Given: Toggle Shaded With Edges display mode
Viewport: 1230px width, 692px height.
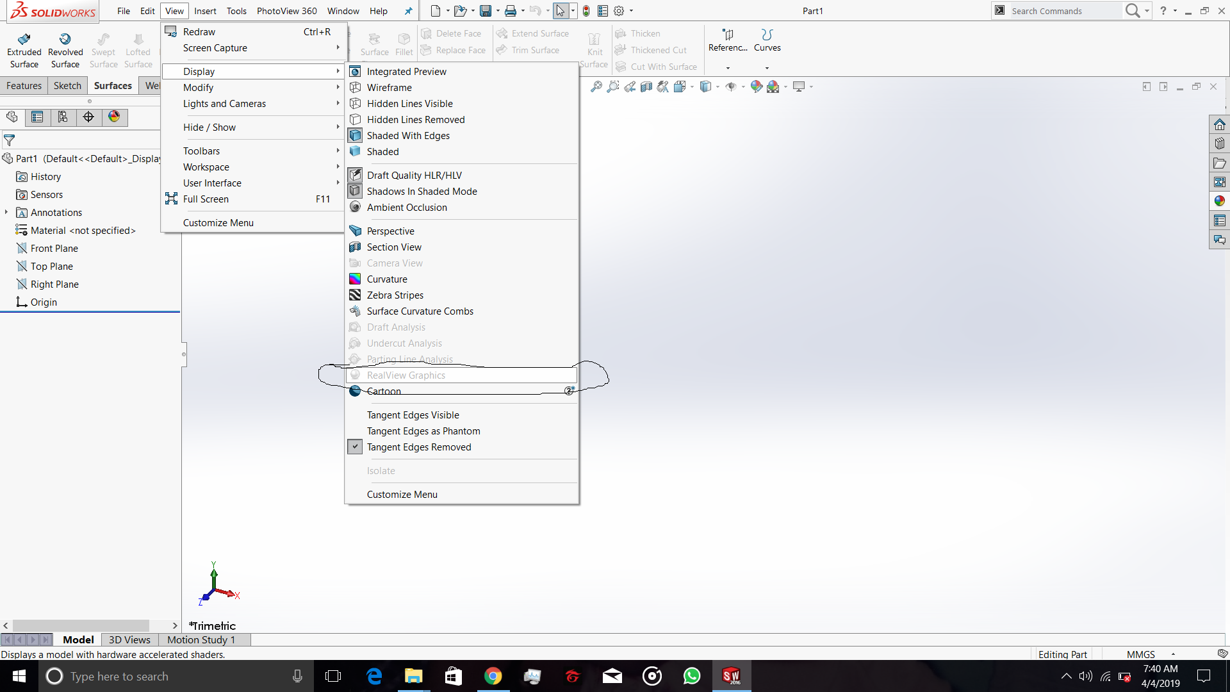Looking at the screenshot, I should (x=408, y=136).
